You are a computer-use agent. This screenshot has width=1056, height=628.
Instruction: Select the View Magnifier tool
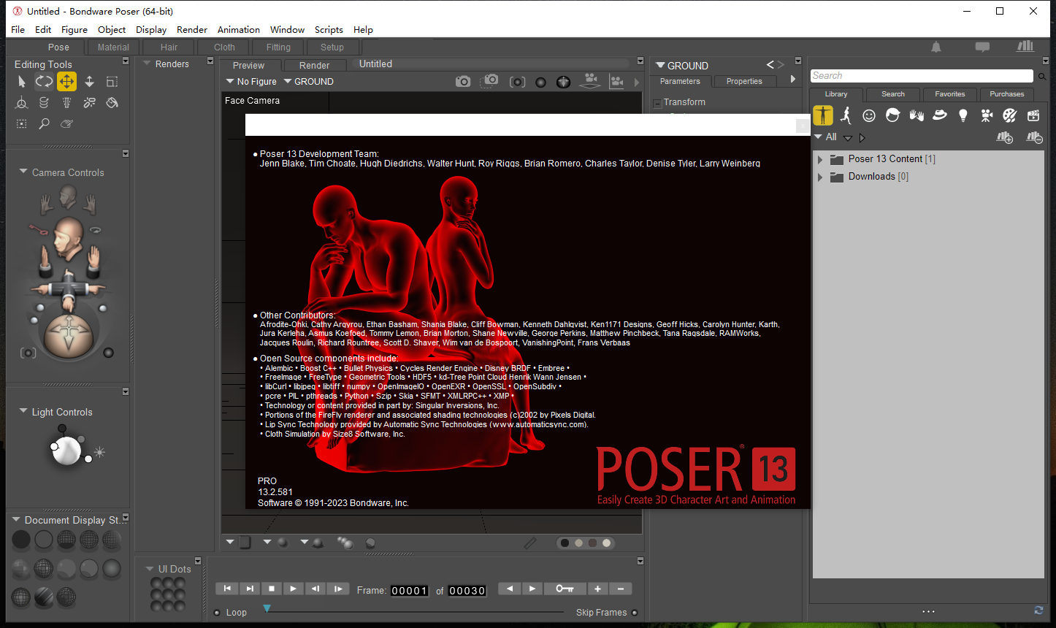tap(44, 124)
